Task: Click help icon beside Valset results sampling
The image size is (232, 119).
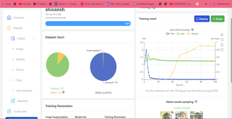Action: pyautogui.click(x=196, y=102)
